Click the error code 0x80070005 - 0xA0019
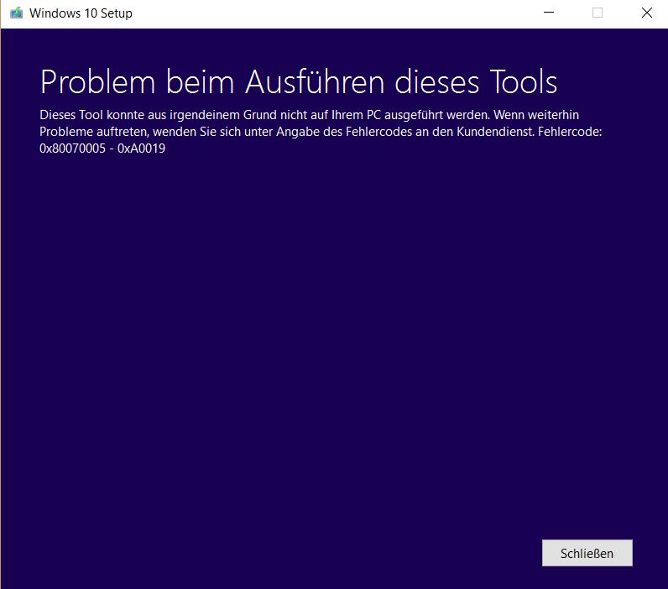The height and width of the screenshot is (589, 668). pyautogui.click(x=102, y=149)
